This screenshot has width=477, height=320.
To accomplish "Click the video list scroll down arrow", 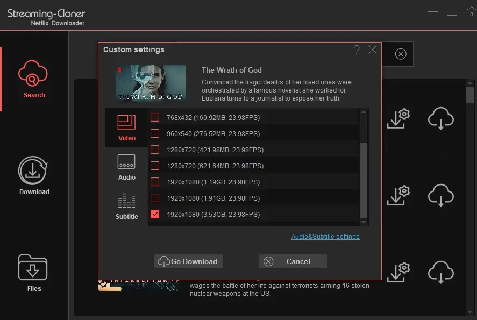I will coord(364,222).
